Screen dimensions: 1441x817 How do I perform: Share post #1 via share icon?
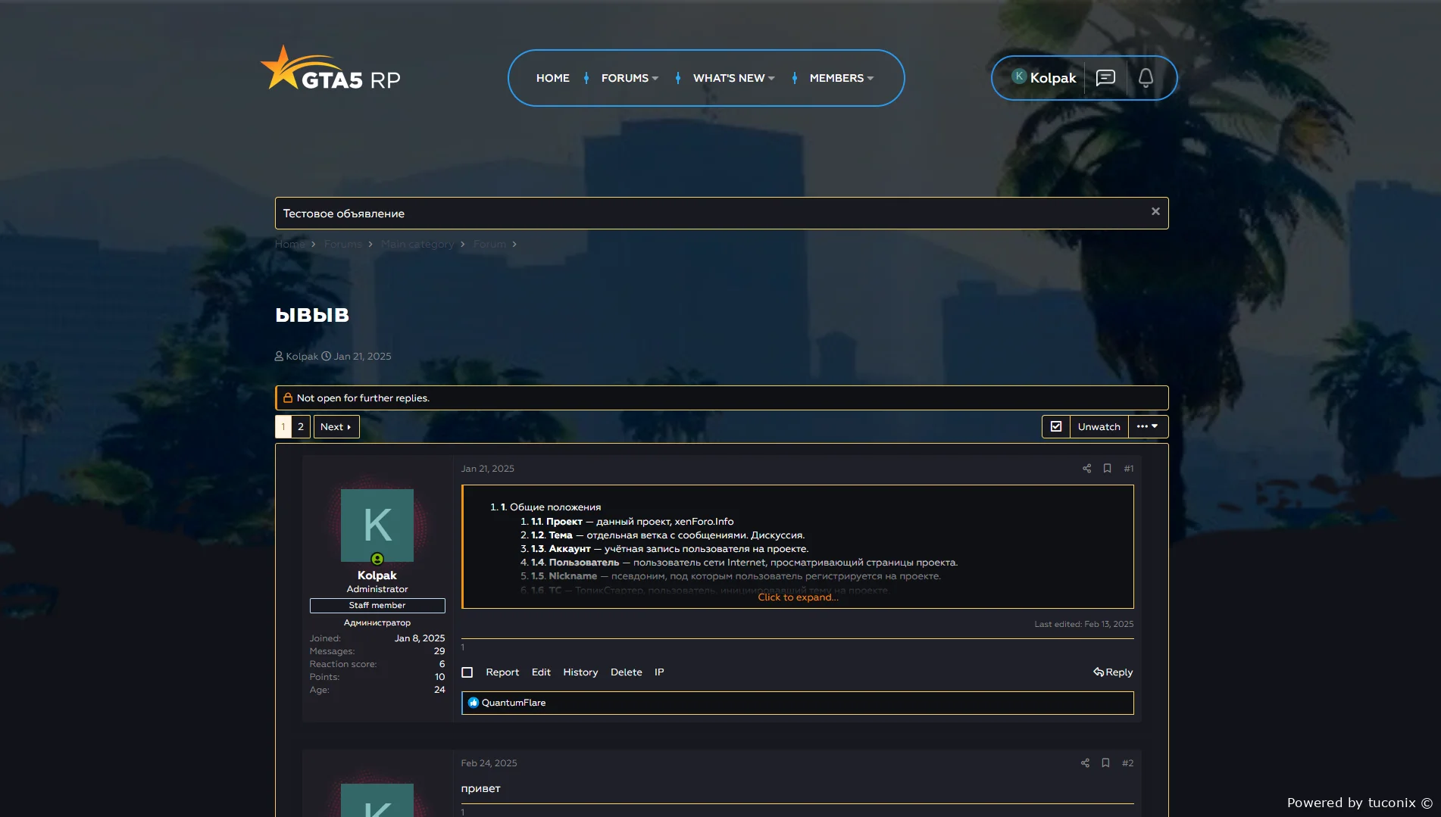point(1086,469)
